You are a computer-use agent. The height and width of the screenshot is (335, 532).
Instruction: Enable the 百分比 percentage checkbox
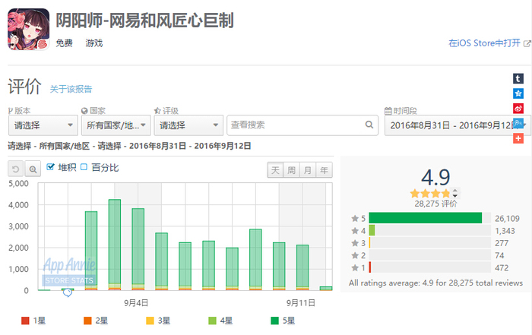(x=84, y=167)
